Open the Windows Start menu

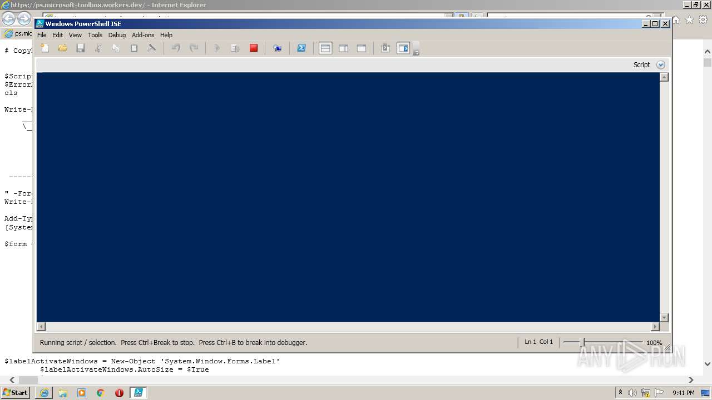[x=16, y=392]
